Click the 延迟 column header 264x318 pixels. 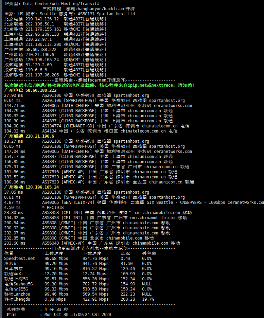(125, 253)
